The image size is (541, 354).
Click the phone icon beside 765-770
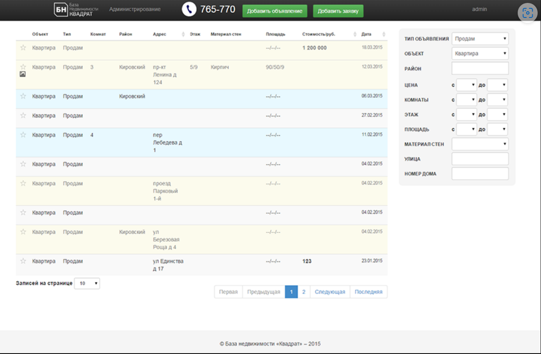point(189,10)
